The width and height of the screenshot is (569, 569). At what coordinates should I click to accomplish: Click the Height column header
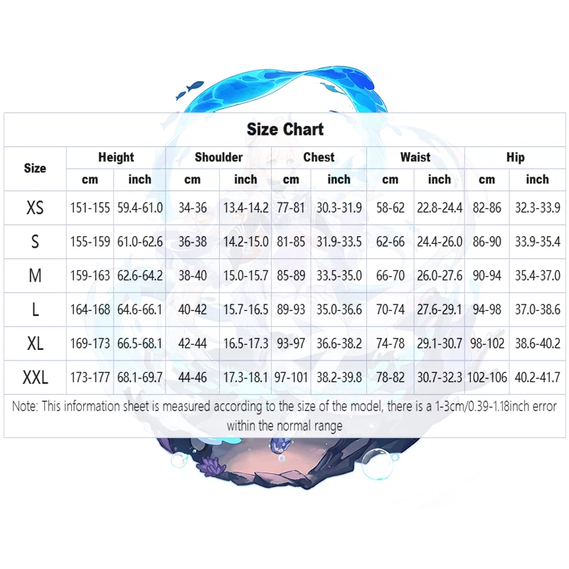point(116,157)
